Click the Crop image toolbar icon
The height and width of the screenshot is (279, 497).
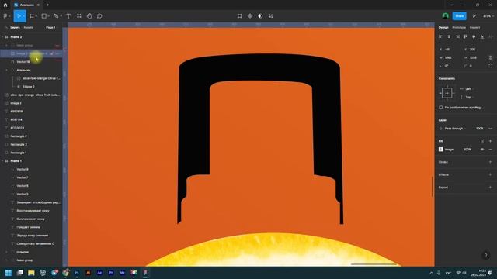click(271, 16)
